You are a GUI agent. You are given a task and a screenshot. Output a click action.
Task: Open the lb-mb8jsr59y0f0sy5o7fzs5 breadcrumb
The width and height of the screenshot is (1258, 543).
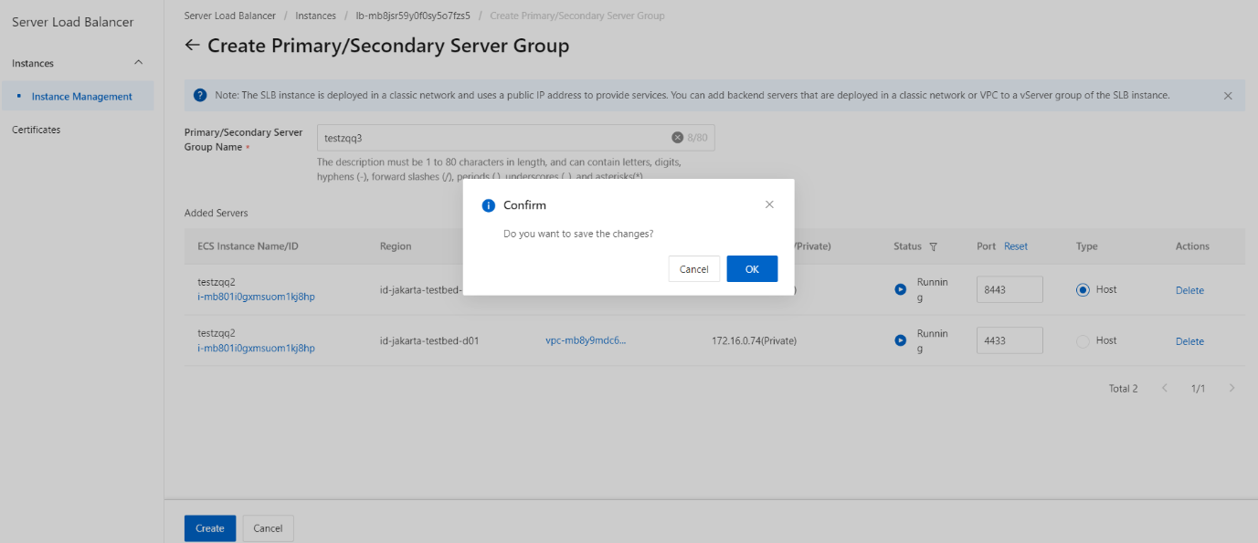(x=413, y=16)
